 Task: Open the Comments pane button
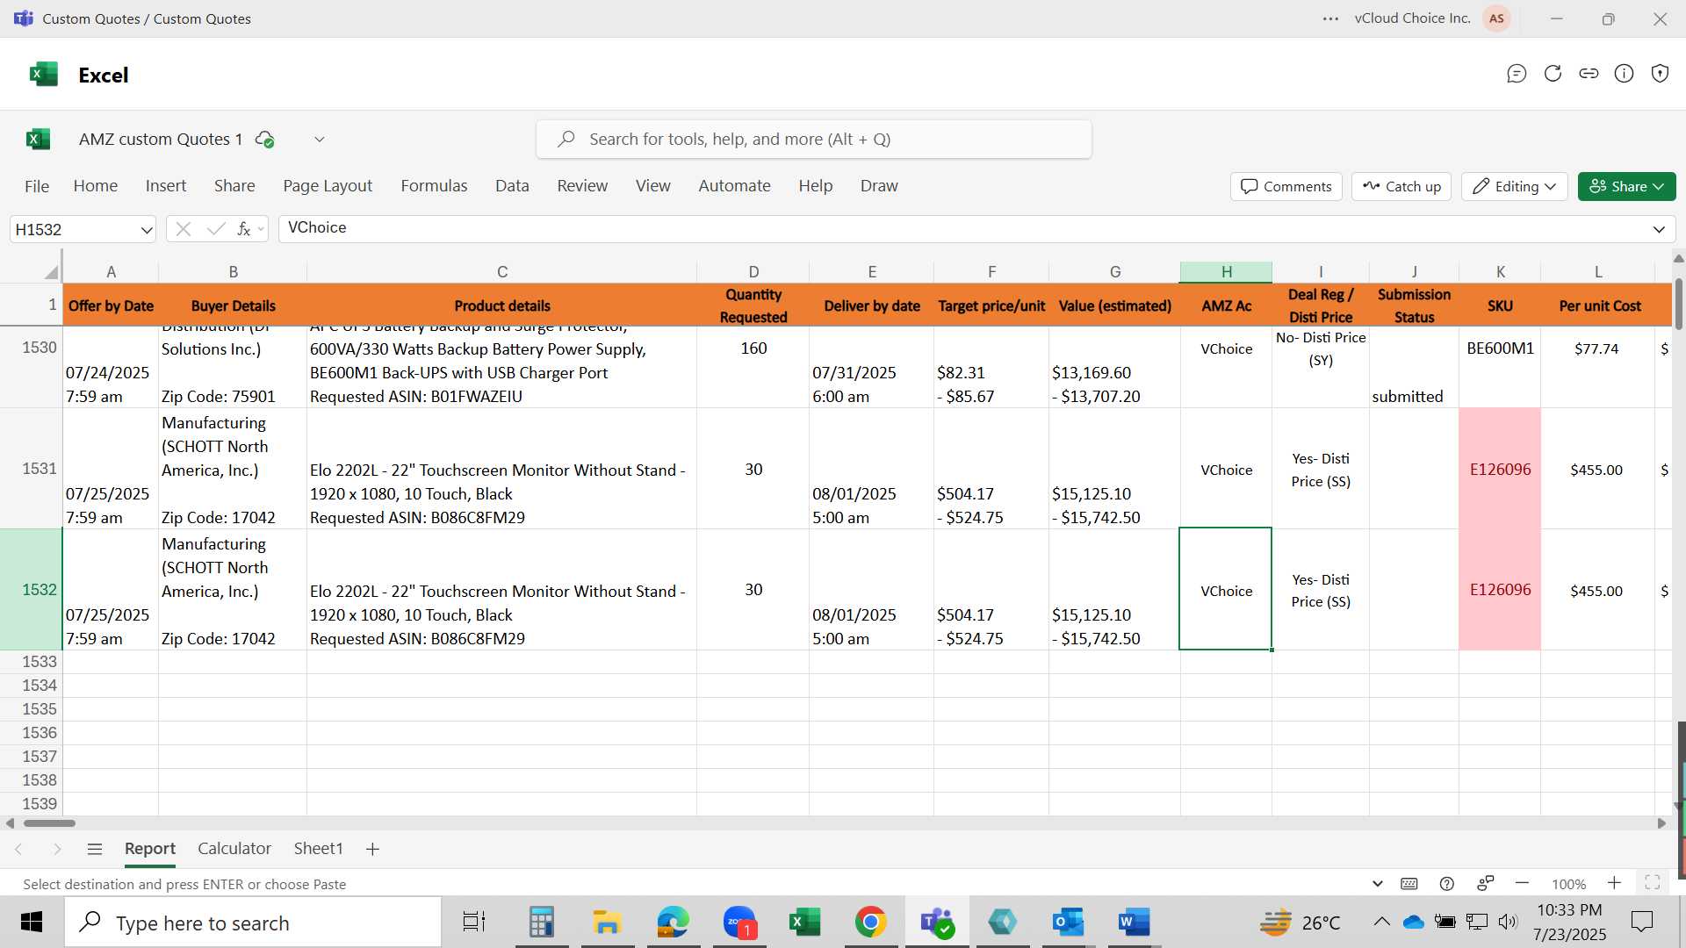click(x=1286, y=186)
